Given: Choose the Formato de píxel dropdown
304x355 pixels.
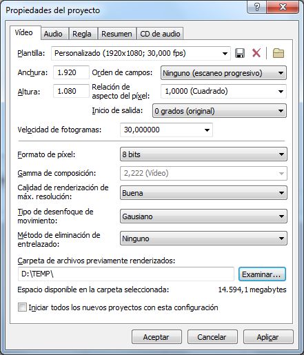Looking at the screenshot, I should coord(203,154).
